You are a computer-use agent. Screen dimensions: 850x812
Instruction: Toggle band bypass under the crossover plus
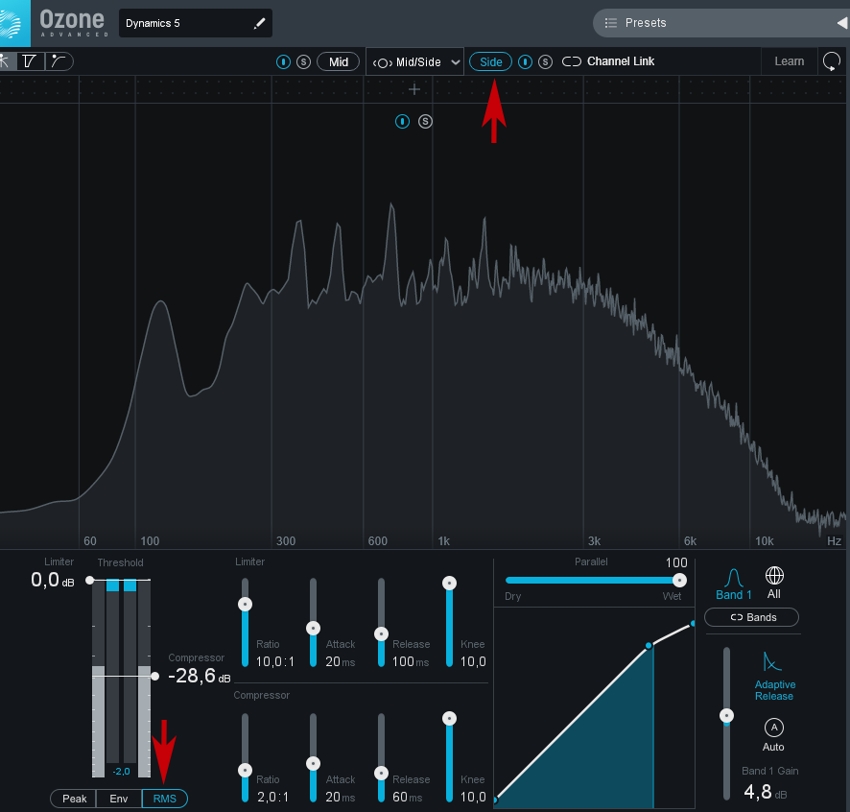tap(402, 122)
